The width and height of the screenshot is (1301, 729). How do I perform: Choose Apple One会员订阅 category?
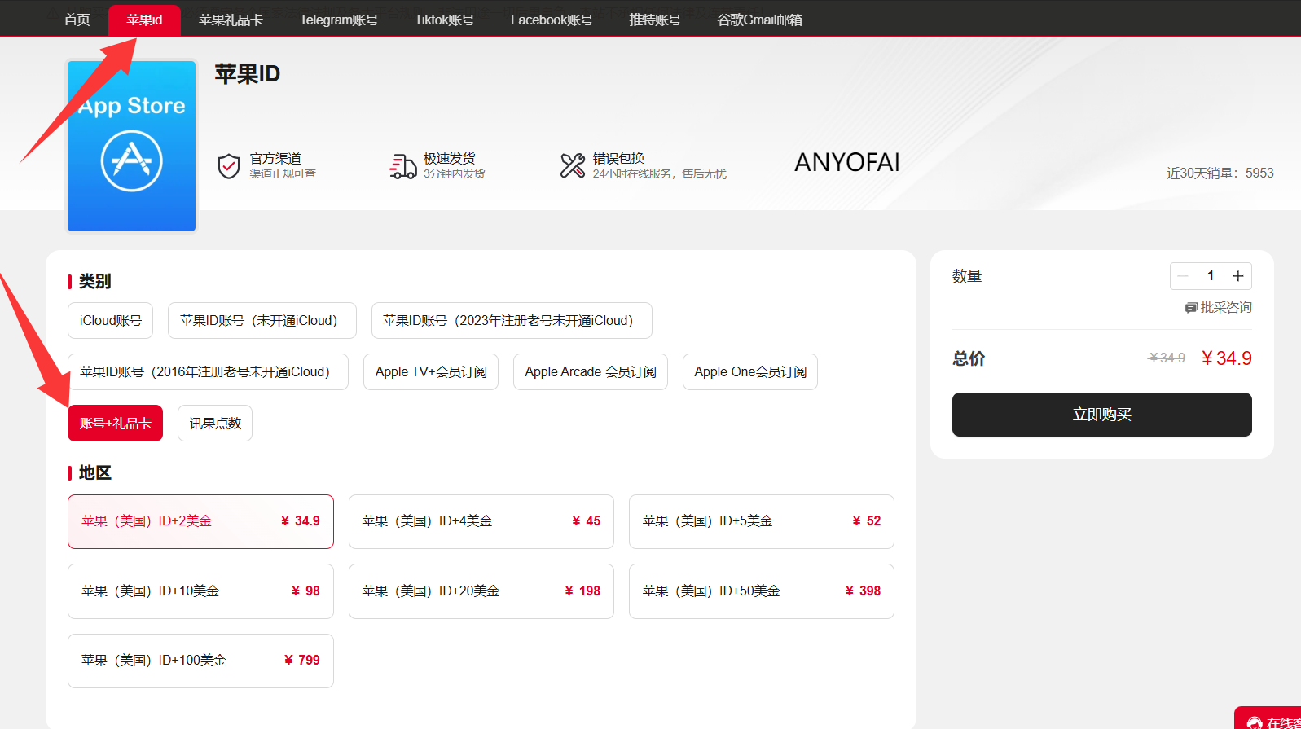pos(750,371)
